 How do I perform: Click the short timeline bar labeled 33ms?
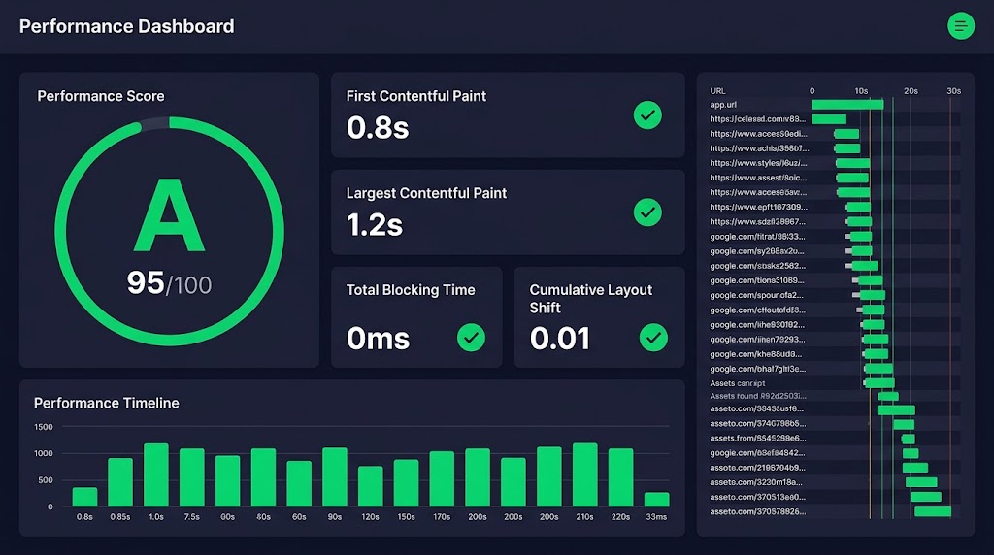pos(657,500)
